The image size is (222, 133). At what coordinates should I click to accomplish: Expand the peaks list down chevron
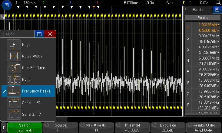tap(202, 114)
